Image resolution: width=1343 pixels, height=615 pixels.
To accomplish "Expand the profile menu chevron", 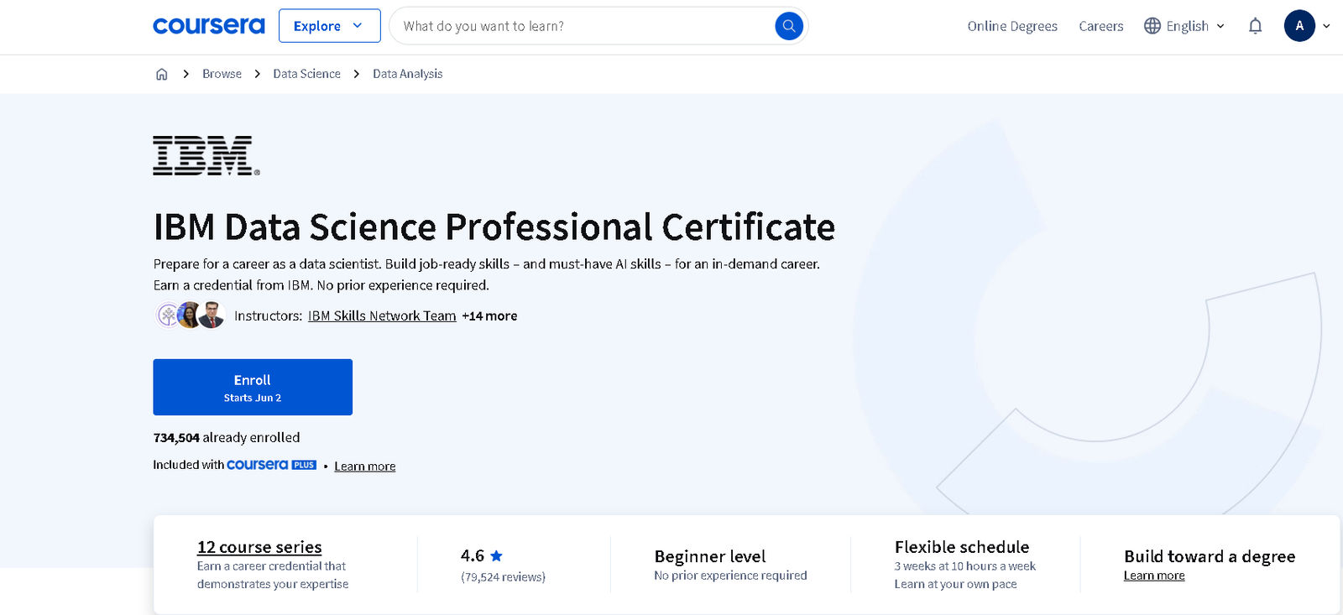I will click(x=1326, y=26).
